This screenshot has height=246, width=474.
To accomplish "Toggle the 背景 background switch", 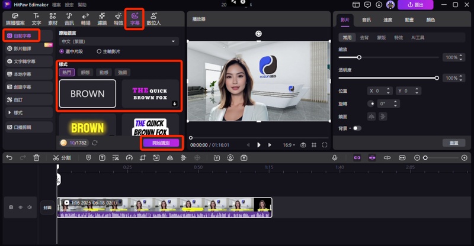I will click(357, 128).
